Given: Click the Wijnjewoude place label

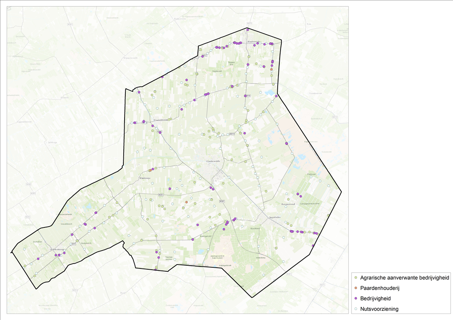Looking at the screenshot, I should coord(131,58).
